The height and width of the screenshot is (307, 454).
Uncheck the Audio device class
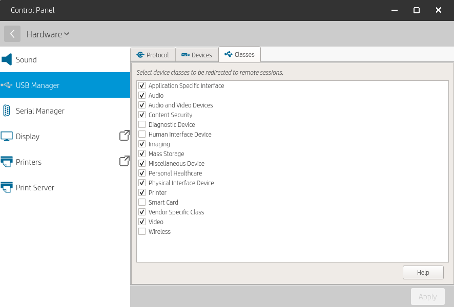pyautogui.click(x=142, y=95)
